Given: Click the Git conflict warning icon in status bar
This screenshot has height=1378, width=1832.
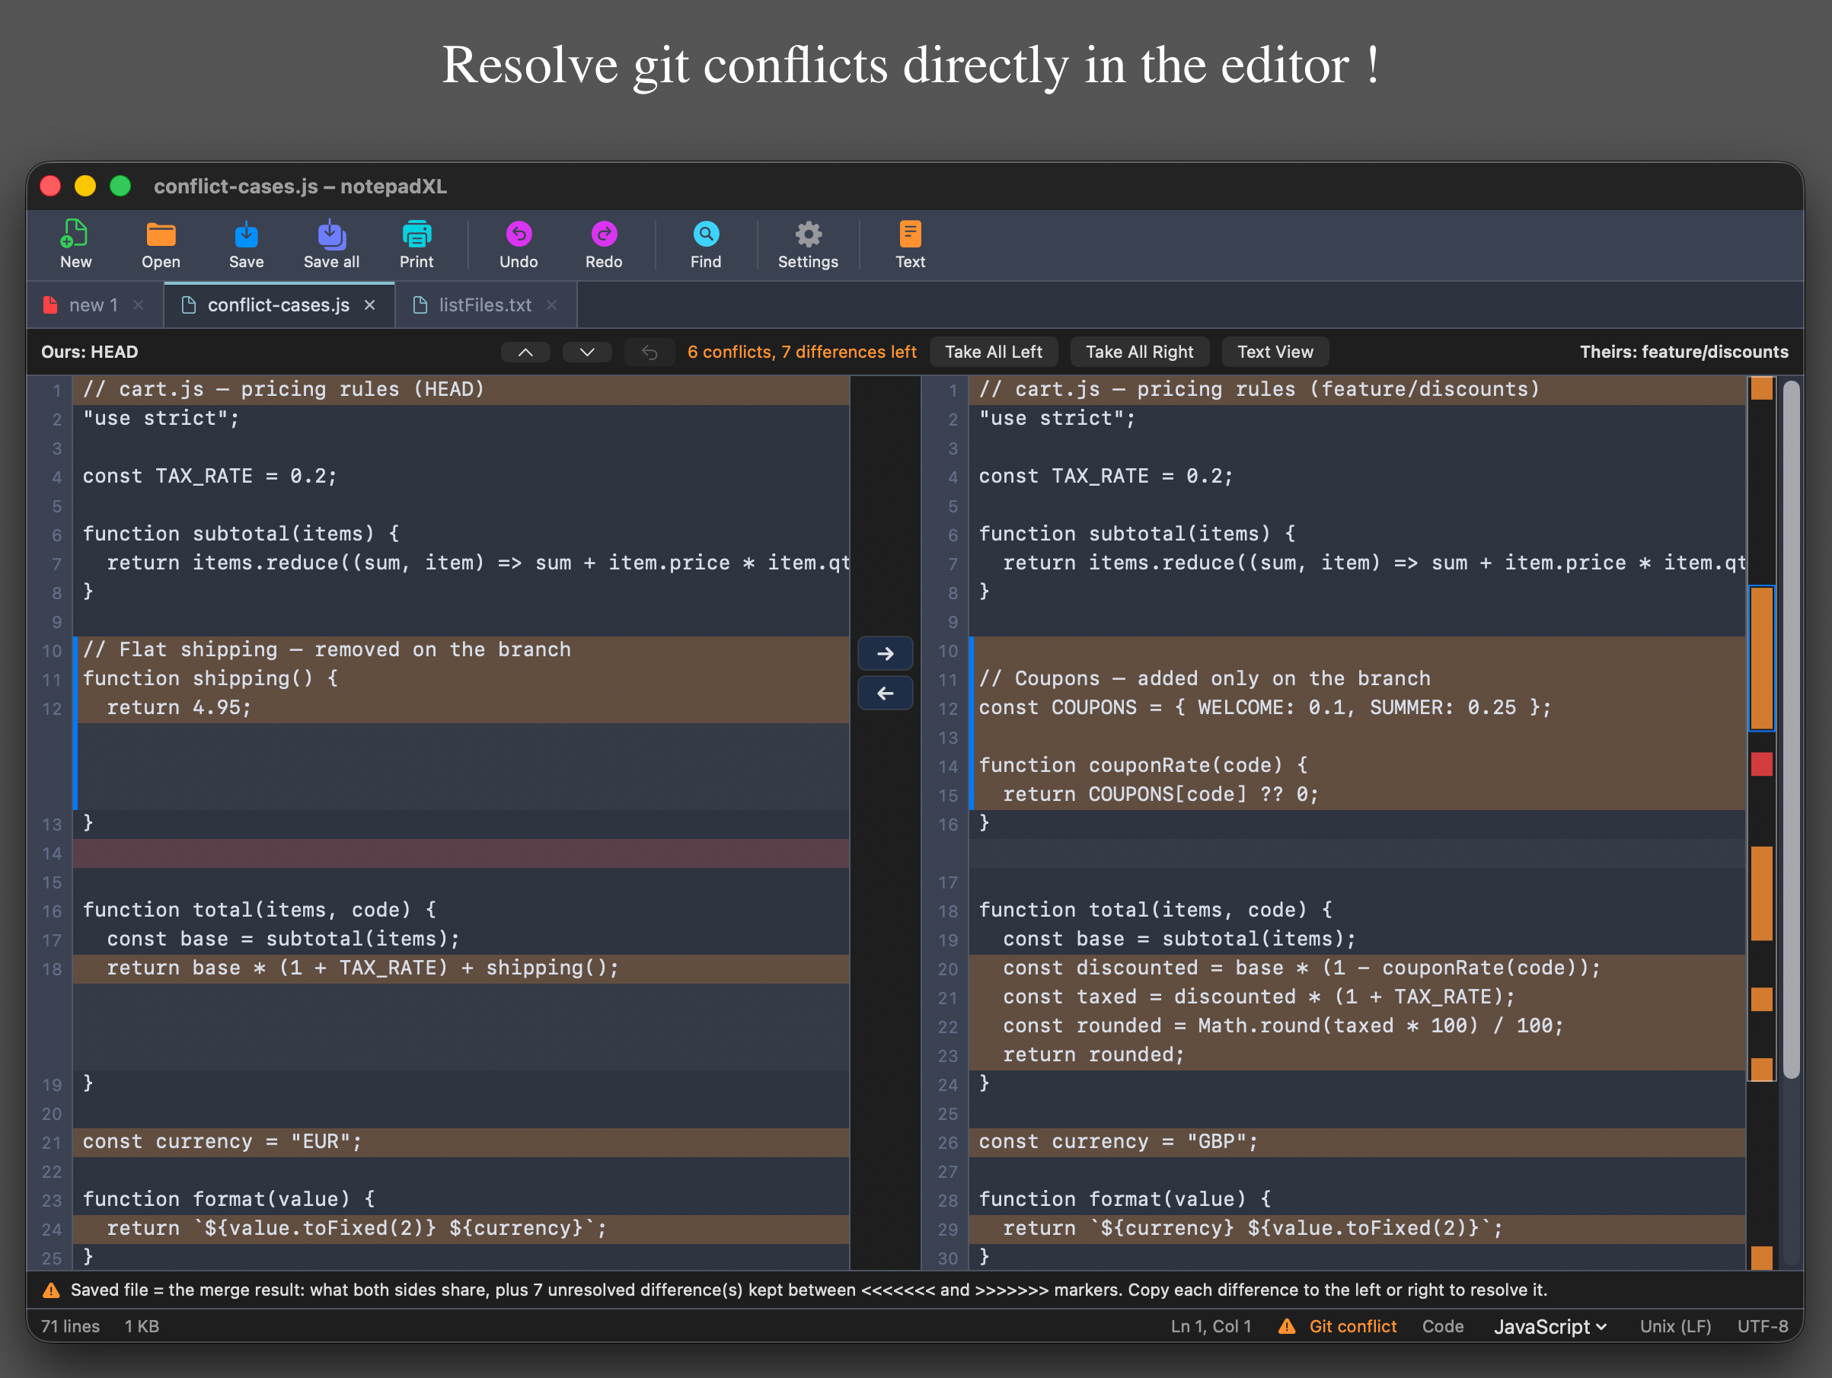Looking at the screenshot, I should click(1286, 1327).
